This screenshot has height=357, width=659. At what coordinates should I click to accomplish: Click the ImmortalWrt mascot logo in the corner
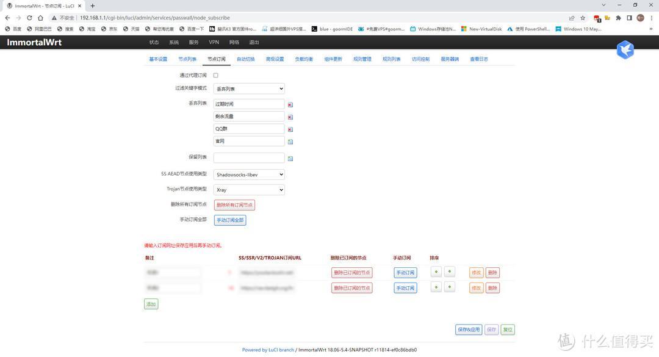click(625, 49)
